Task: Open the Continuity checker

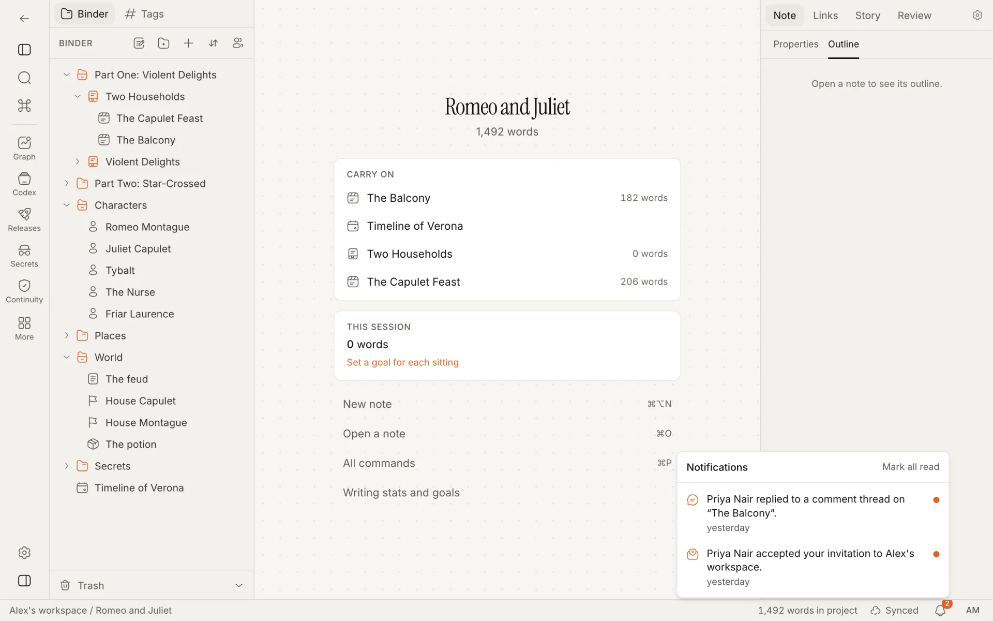Action: click(x=24, y=291)
